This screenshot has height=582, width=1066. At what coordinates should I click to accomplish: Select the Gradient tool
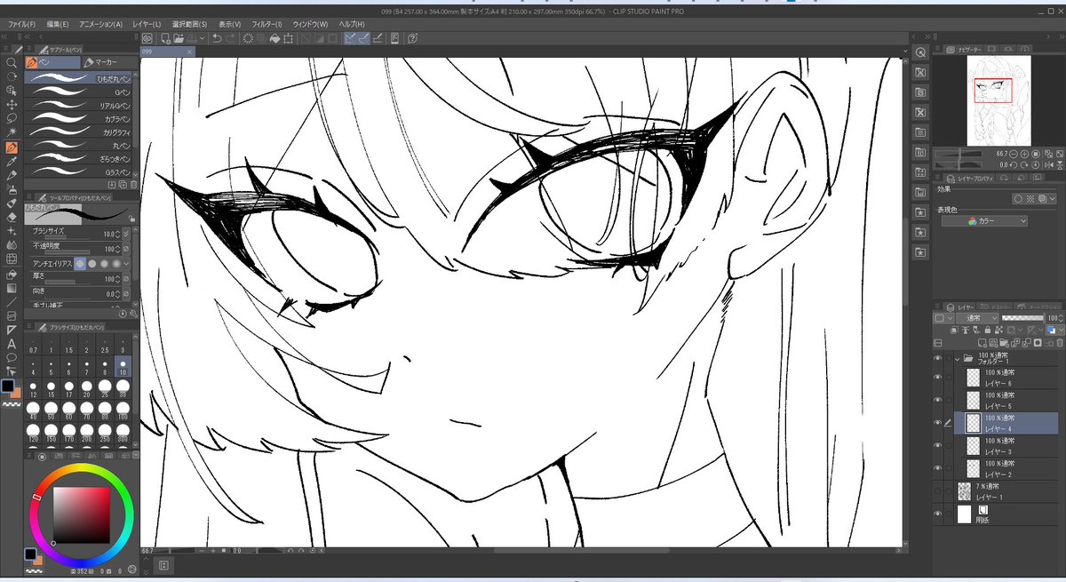pyautogui.click(x=12, y=288)
